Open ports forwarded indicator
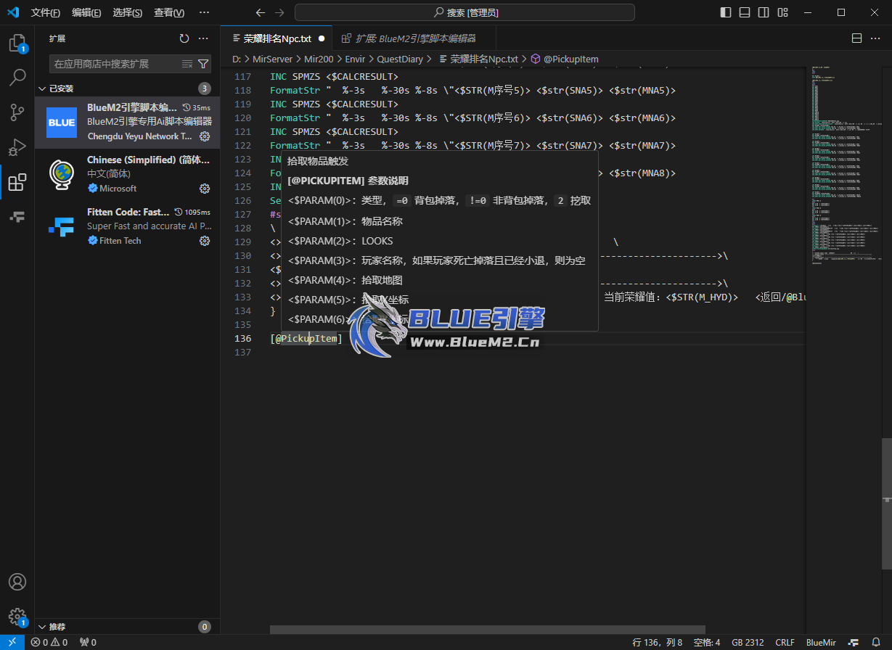 point(88,642)
